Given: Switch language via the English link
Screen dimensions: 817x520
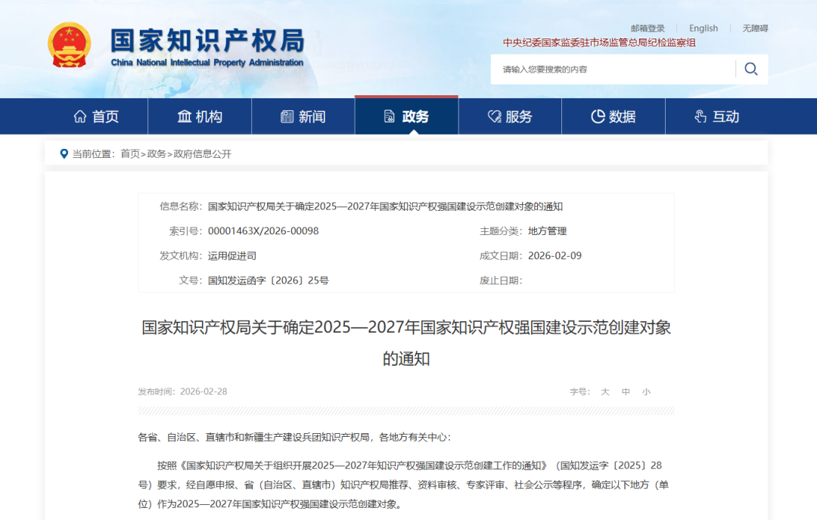Looking at the screenshot, I should tap(703, 28).
